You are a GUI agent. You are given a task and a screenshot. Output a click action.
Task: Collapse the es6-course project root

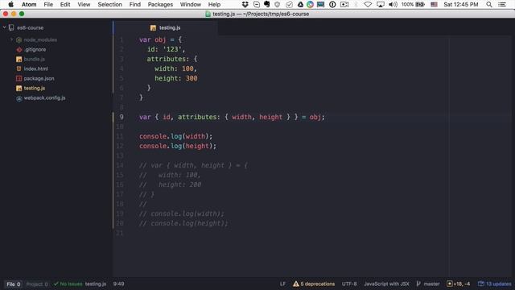(4, 27)
